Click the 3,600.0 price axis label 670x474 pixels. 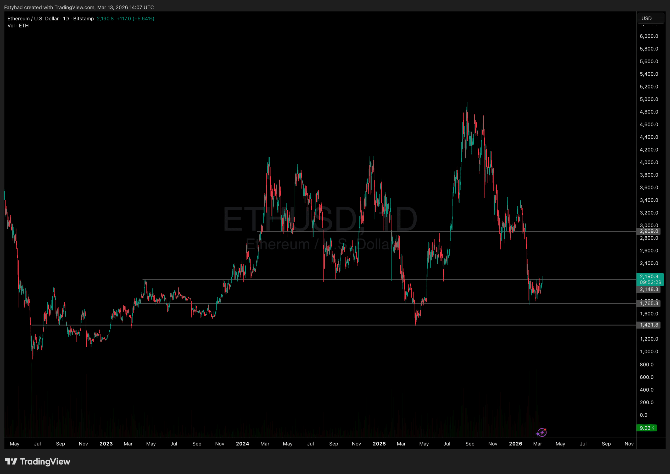pyautogui.click(x=649, y=187)
